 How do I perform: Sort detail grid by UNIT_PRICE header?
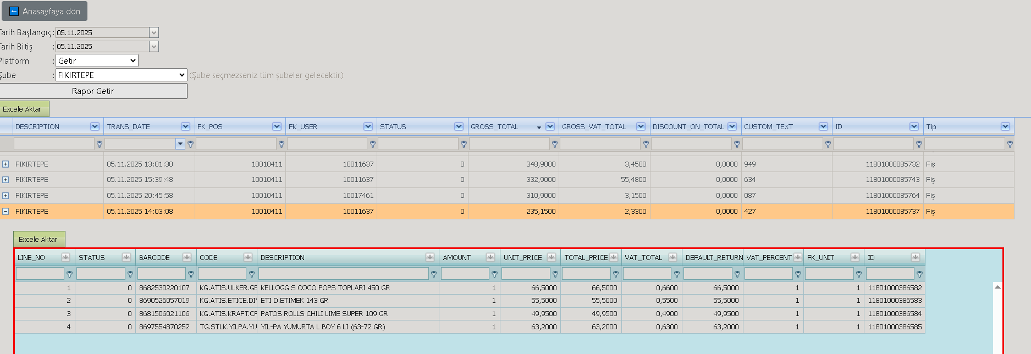tap(523, 257)
